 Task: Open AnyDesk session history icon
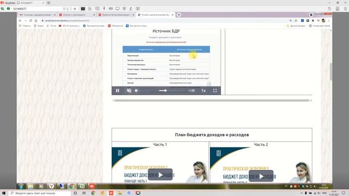coord(329,9)
